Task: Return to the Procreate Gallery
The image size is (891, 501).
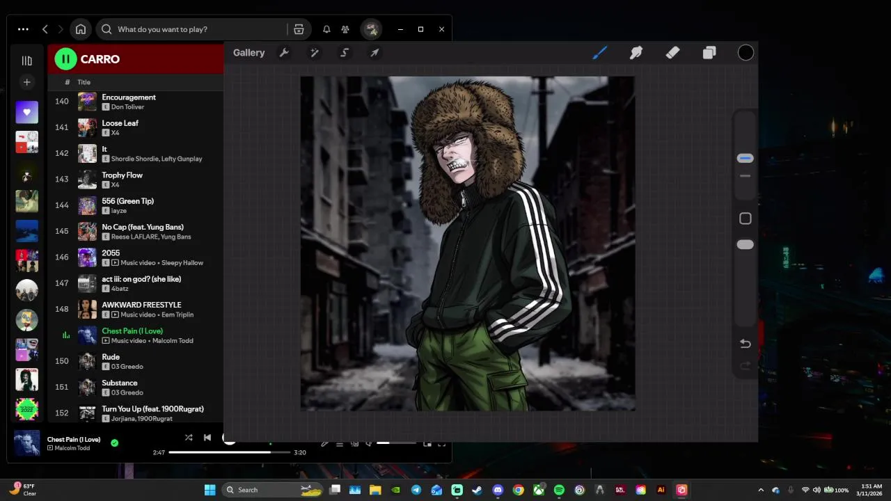Action: [249, 53]
